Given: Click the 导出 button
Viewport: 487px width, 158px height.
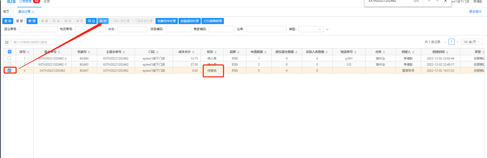Looking at the screenshot, I should [x=91, y=21].
